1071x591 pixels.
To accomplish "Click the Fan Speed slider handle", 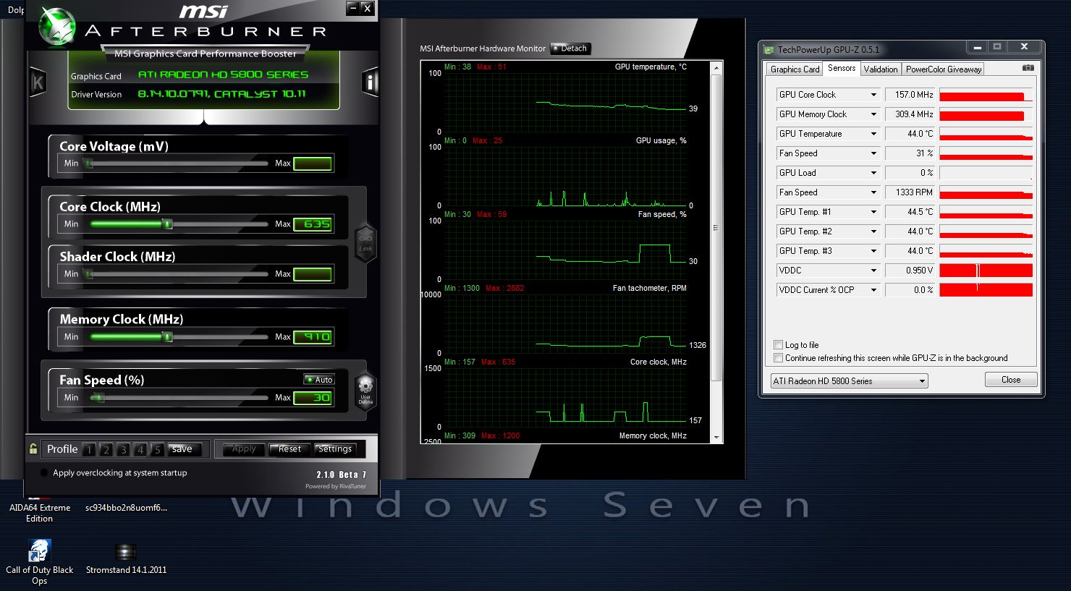I will pos(98,398).
